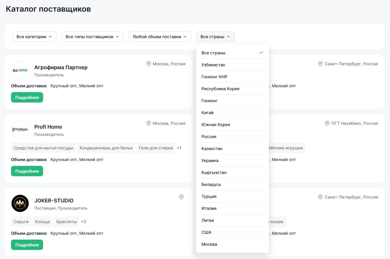Image resolution: width=390 pixels, height=259 pixels.
Task: Click the Profi Home logo
Action: [20, 130]
